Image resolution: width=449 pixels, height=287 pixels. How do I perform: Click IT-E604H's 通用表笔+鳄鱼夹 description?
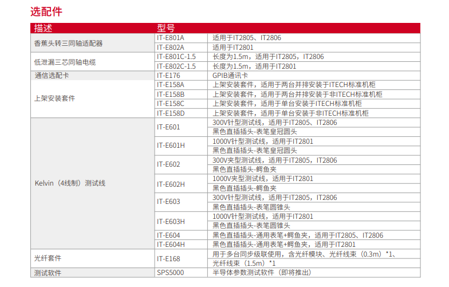click(284, 245)
